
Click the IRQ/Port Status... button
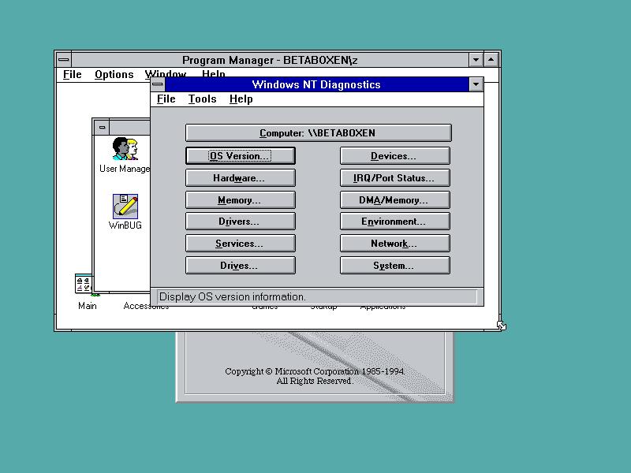(395, 178)
